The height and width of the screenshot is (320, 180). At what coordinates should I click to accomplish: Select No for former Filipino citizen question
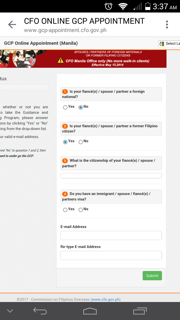click(x=80, y=142)
